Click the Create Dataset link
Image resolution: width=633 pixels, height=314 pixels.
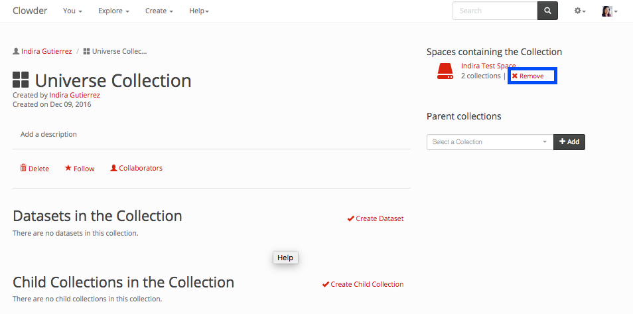tap(376, 218)
